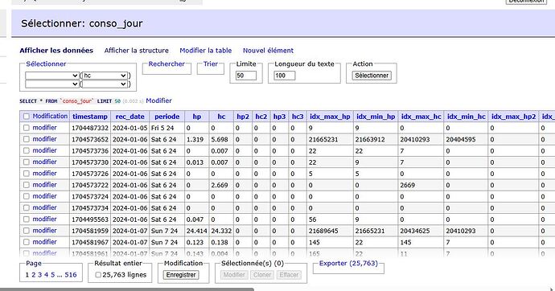
Task: Sort by the idx_max_hp column header
Action: 330,117
